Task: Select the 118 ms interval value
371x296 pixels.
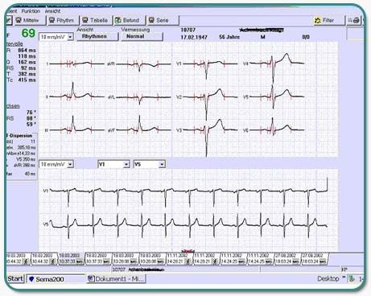Action: [x=27, y=56]
